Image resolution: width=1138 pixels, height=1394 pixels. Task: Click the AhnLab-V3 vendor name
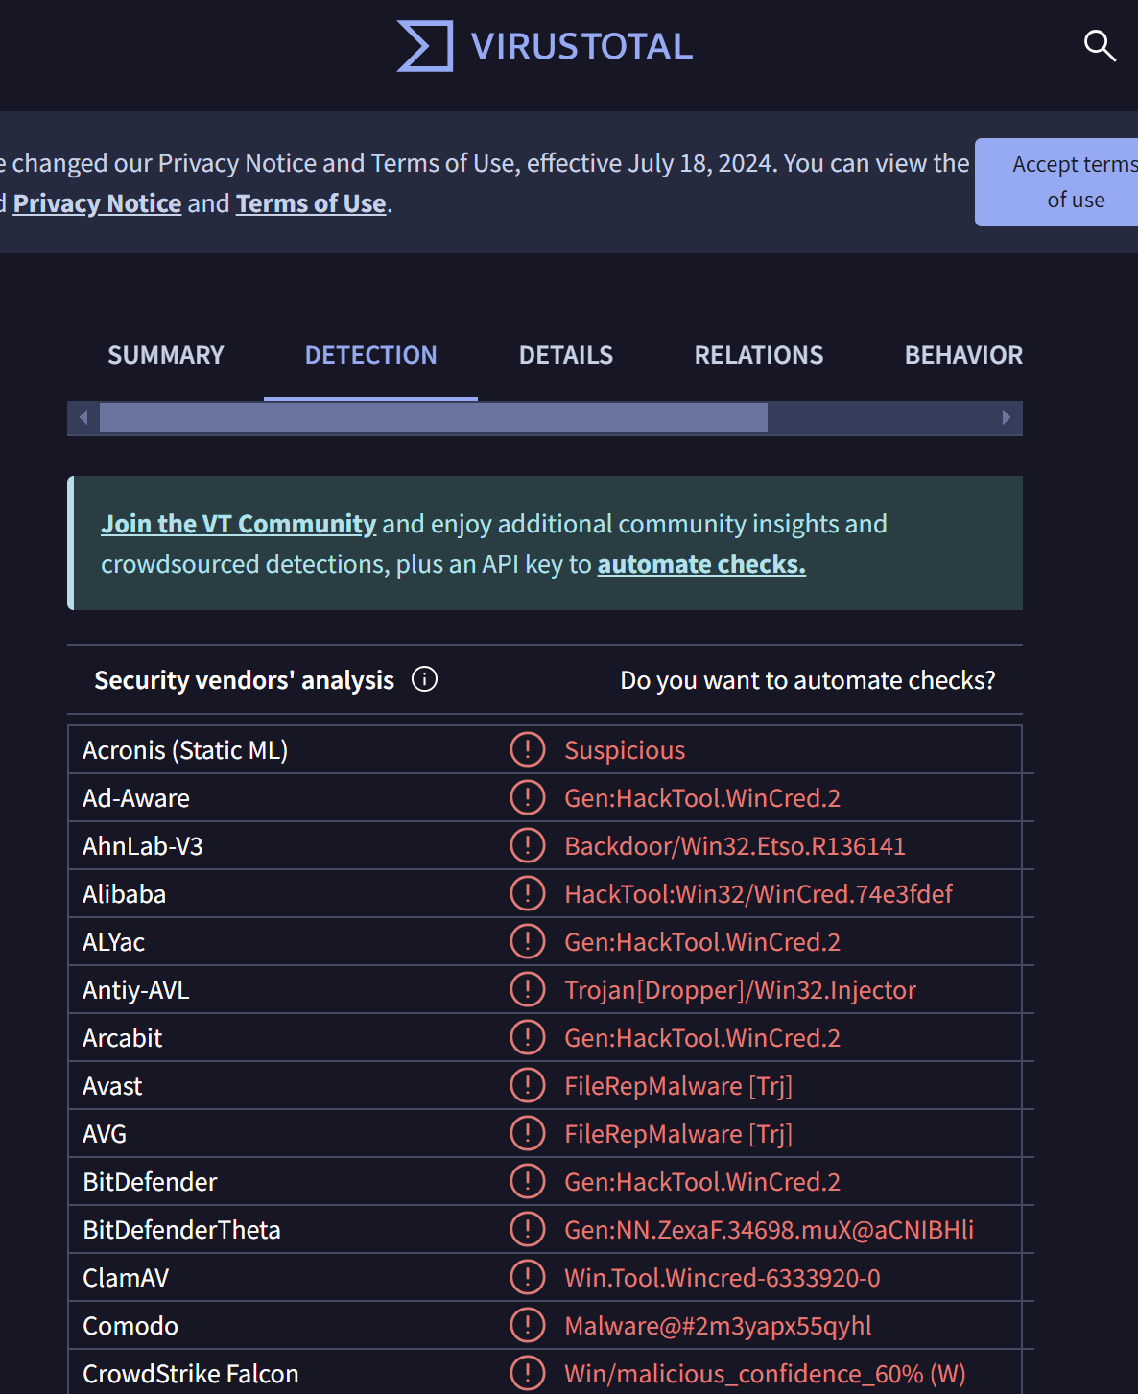click(143, 846)
